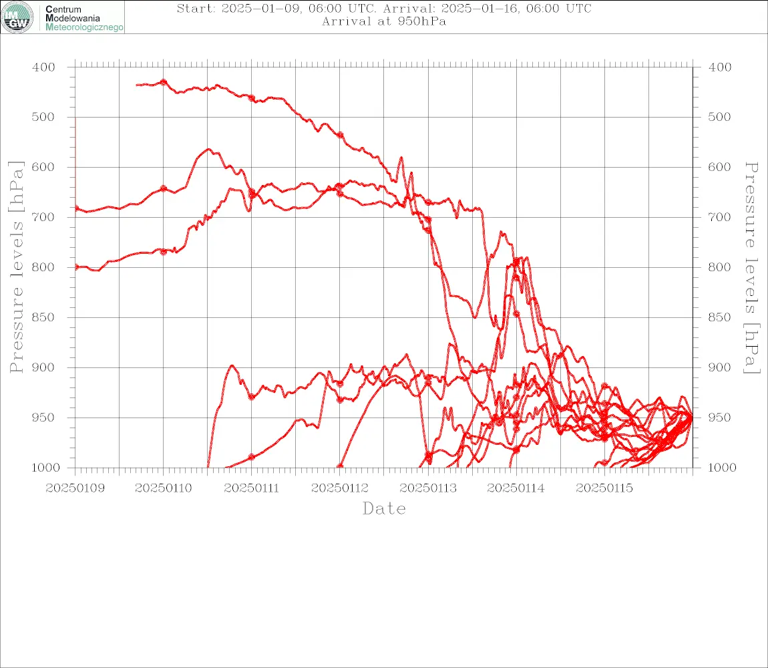Click the right 'Pressure levels [hPa]' axis title
This screenshot has width=768, height=668.
(752, 268)
